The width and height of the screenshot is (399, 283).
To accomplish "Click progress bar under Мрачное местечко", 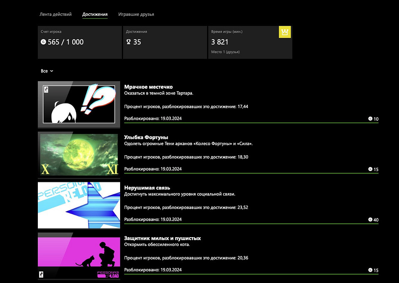I will tap(251, 123).
